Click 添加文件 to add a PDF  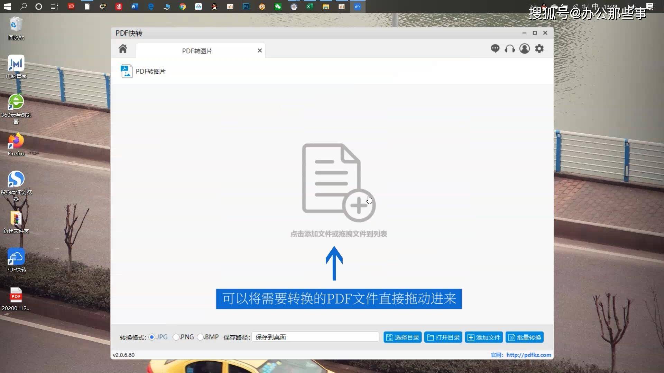tap(484, 337)
